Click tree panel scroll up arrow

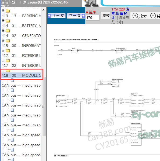(43, 10)
